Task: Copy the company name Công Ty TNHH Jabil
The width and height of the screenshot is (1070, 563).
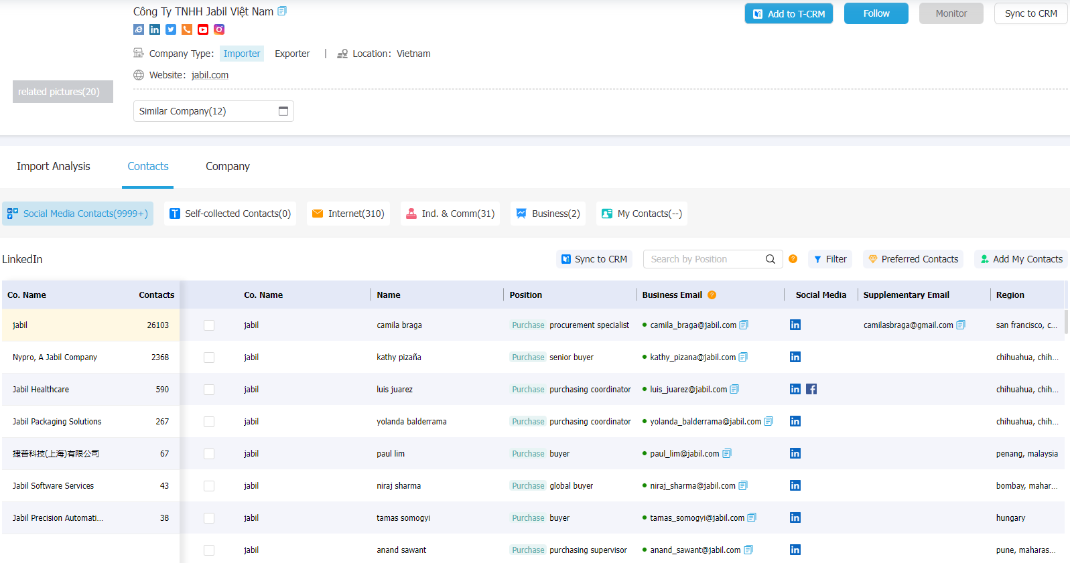Action: pyautogui.click(x=282, y=11)
